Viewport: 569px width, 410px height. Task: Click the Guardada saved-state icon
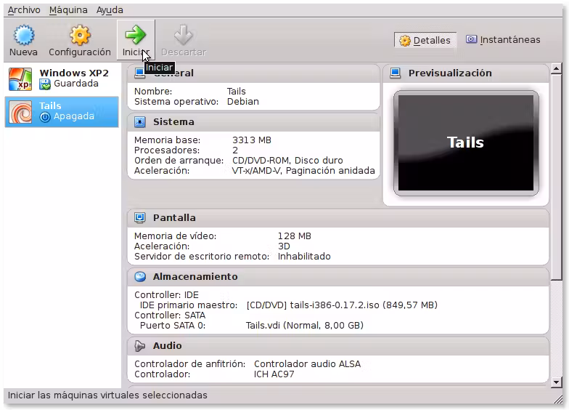pos(45,84)
